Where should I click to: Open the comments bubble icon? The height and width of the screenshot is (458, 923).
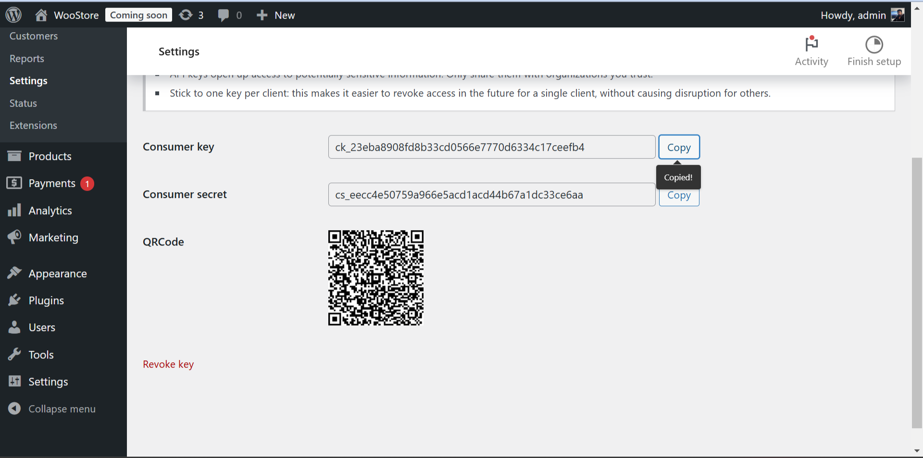tap(223, 15)
